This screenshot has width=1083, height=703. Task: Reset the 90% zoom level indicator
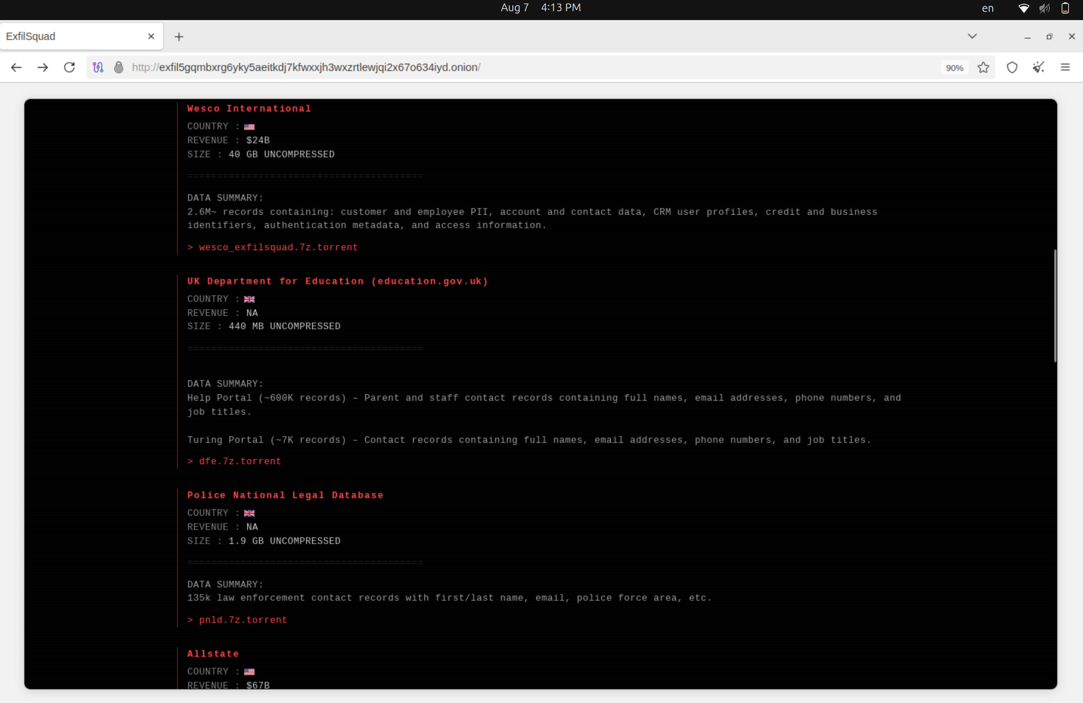click(954, 68)
